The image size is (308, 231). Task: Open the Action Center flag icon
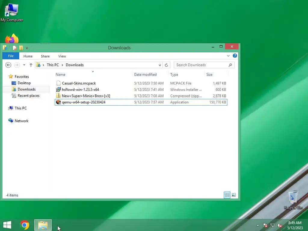coord(265,225)
